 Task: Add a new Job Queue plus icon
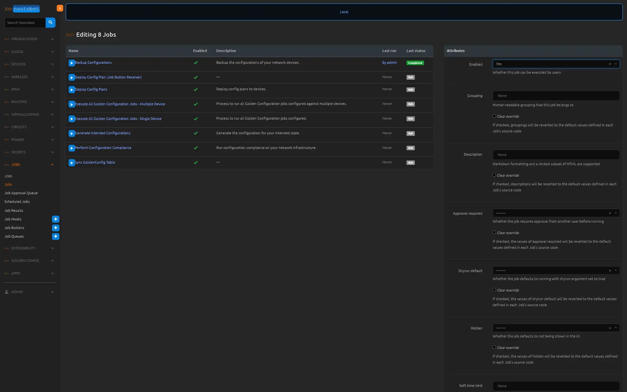pyautogui.click(x=56, y=236)
